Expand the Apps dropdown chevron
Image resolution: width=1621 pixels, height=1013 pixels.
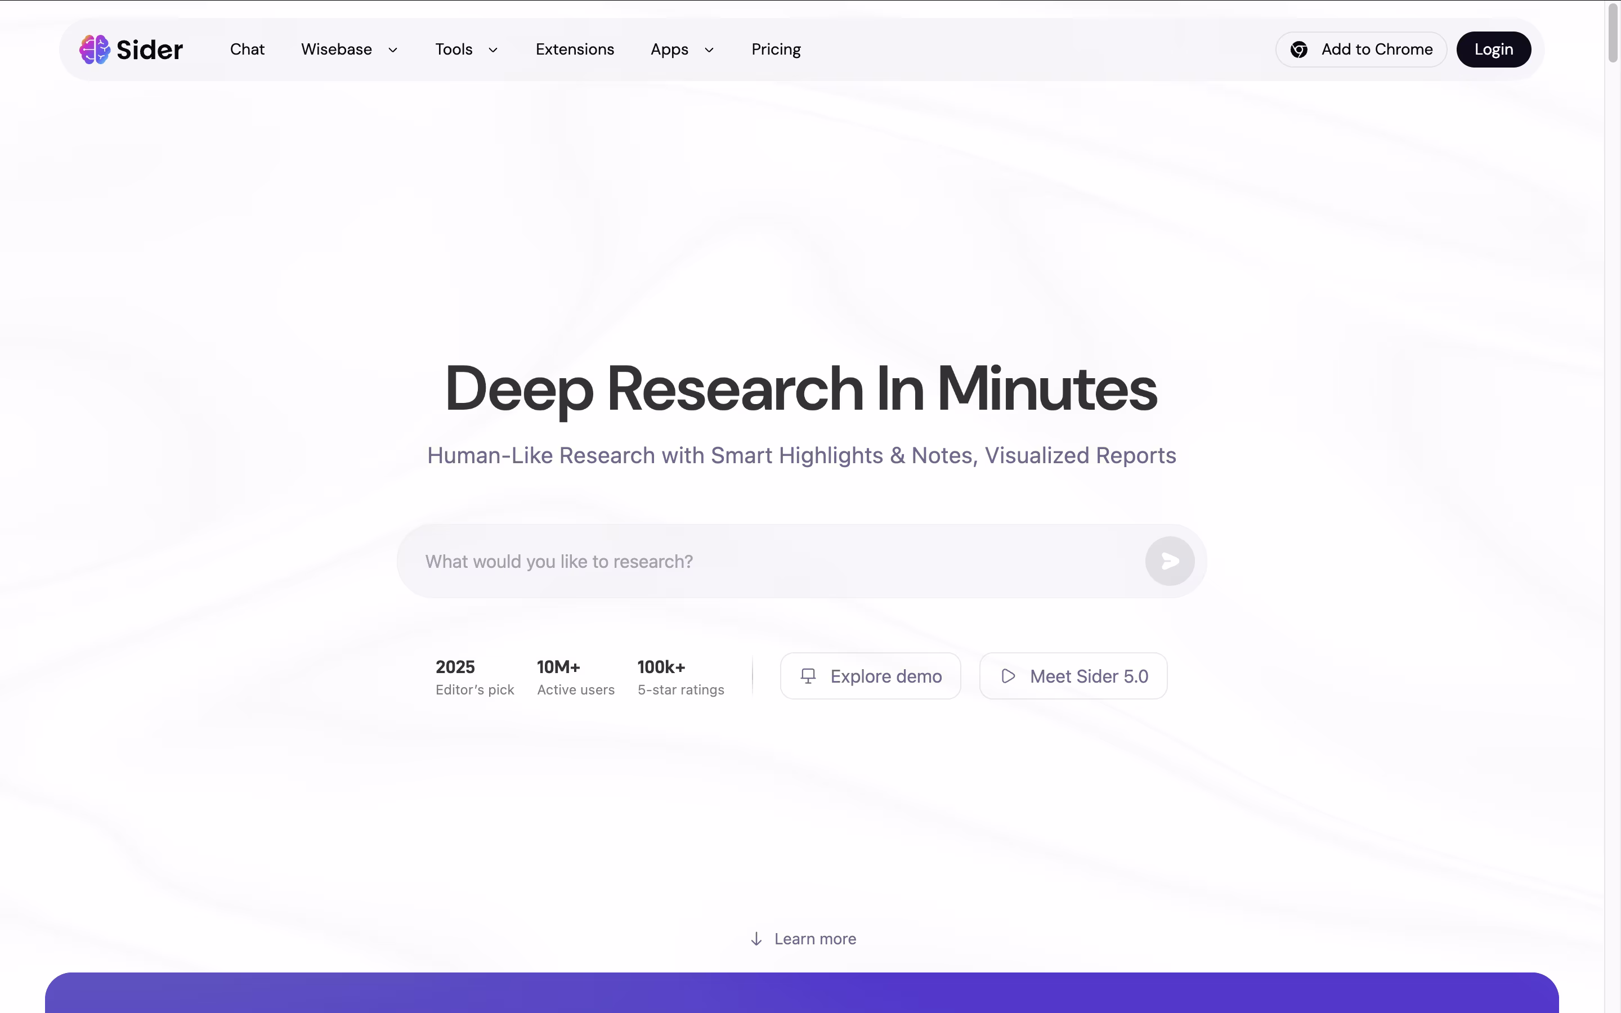pyautogui.click(x=709, y=50)
